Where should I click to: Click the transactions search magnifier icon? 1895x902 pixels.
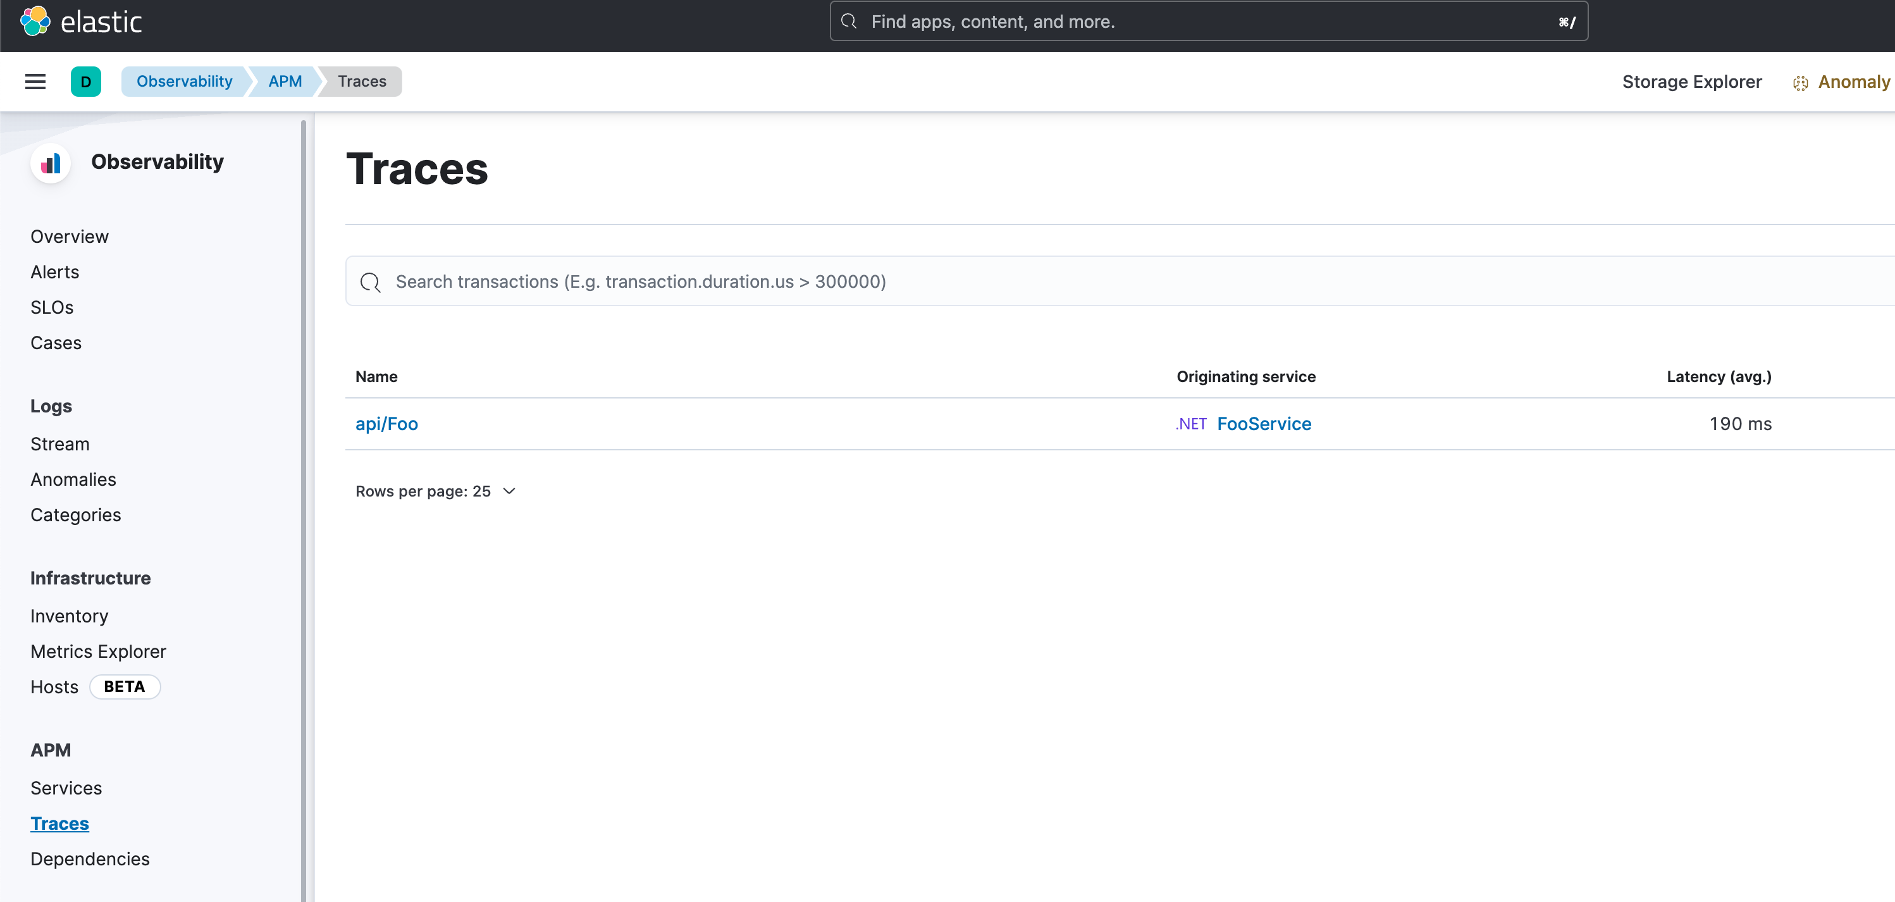click(x=370, y=281)
